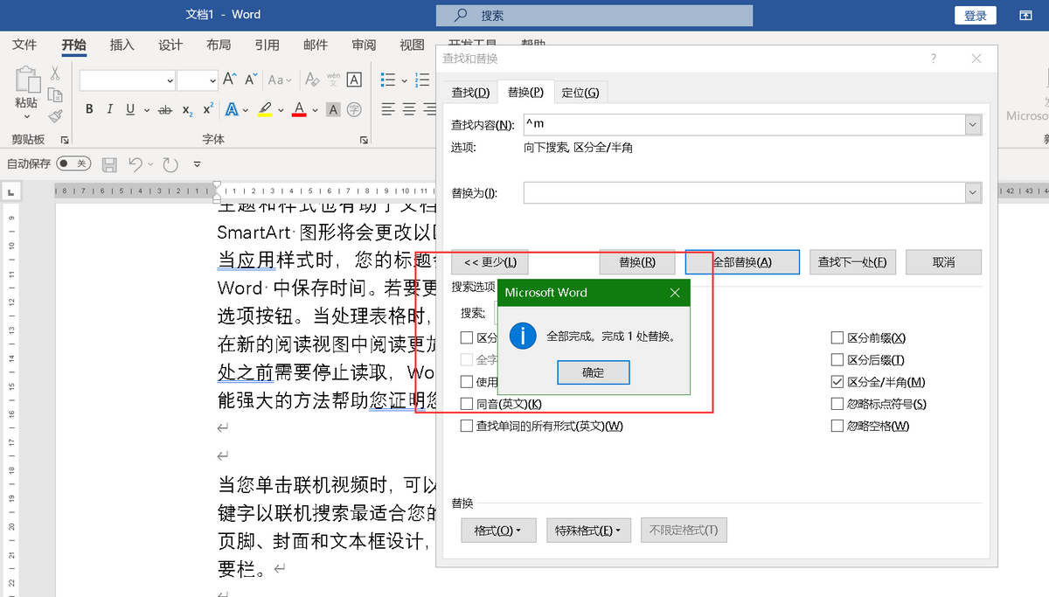Screen dimensions: 1049x597
Task: Click the Cut scissors icon
Action: [55, 75]
